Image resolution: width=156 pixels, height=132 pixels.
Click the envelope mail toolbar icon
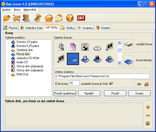(x=59, y=18)
